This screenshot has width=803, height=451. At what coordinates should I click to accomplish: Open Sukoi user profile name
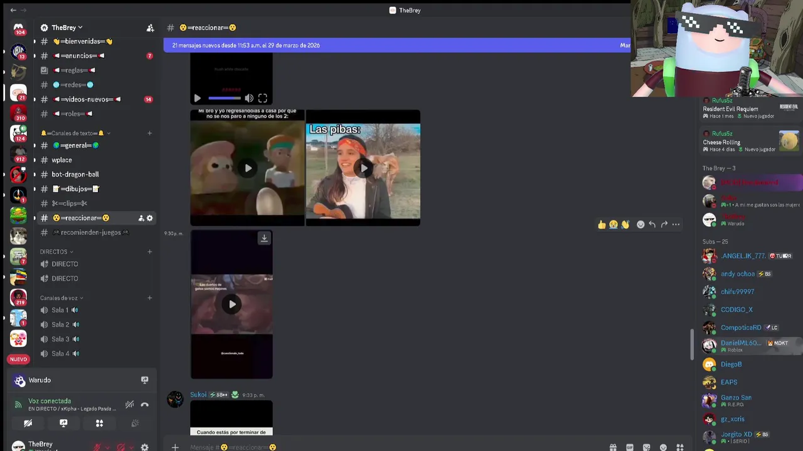click(198, 395)
